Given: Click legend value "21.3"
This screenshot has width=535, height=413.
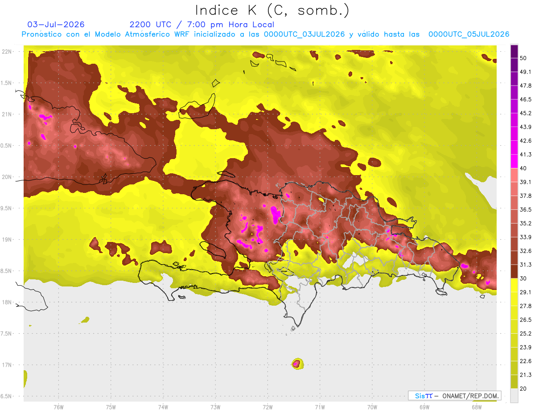Looking at the screenshot, I should [x=525, y=375].
